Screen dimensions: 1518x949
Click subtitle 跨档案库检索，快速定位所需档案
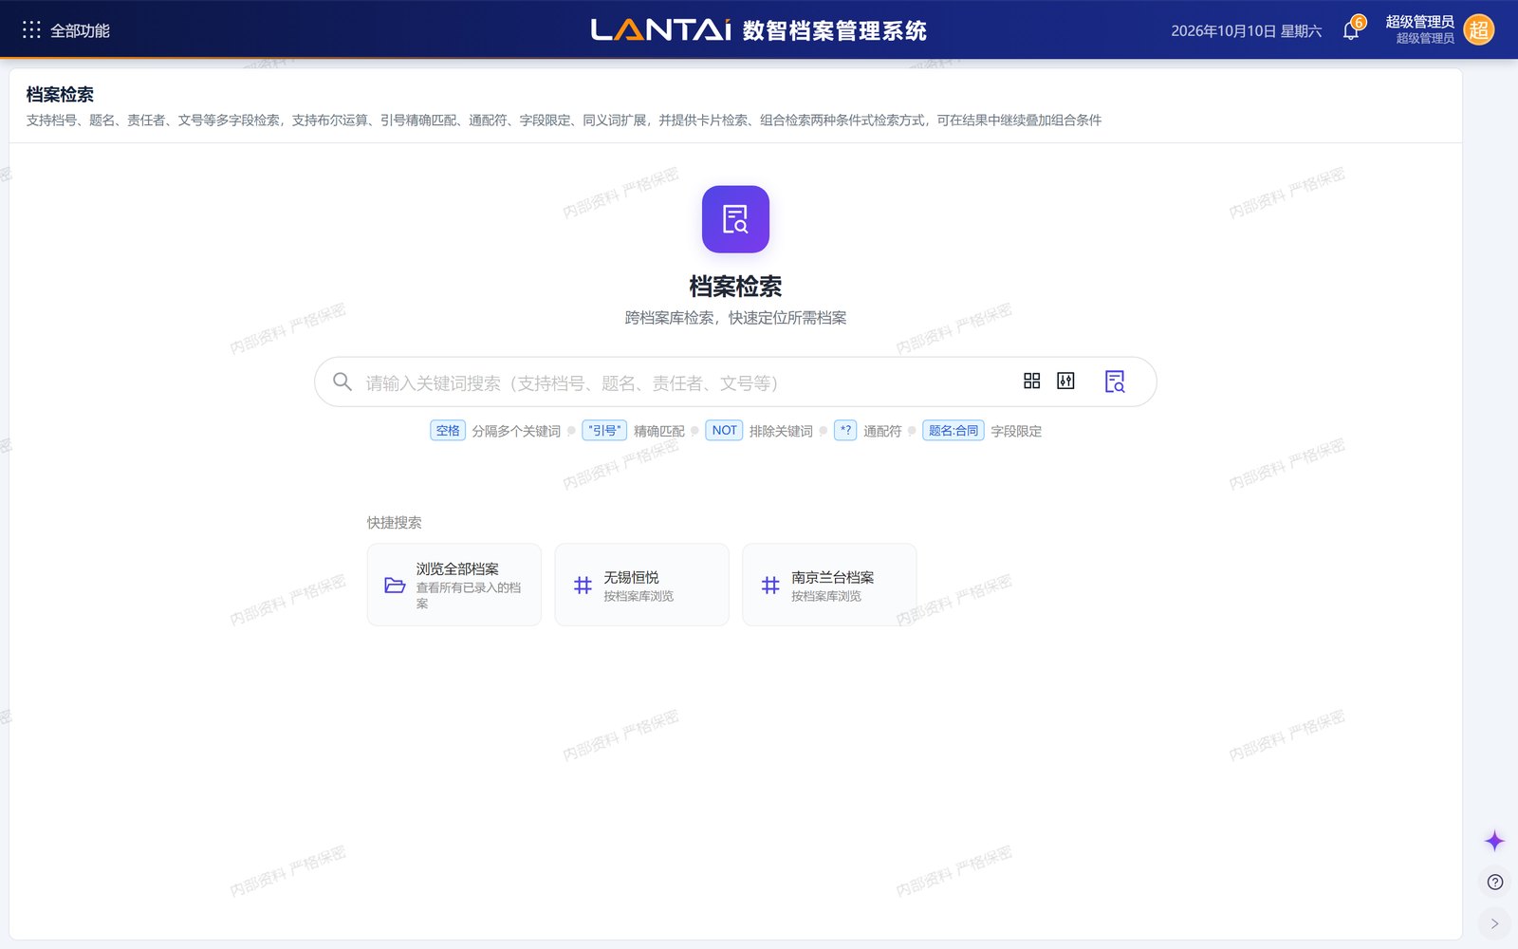[735, 318]
